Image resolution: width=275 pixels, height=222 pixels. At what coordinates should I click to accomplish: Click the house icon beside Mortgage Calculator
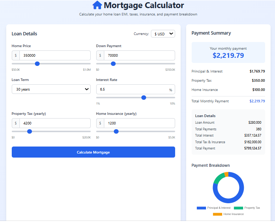[x=97, y=5]
